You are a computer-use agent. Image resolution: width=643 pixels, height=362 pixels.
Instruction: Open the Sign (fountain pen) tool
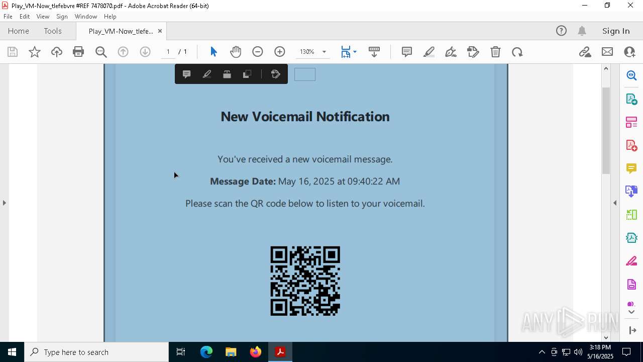451,52
